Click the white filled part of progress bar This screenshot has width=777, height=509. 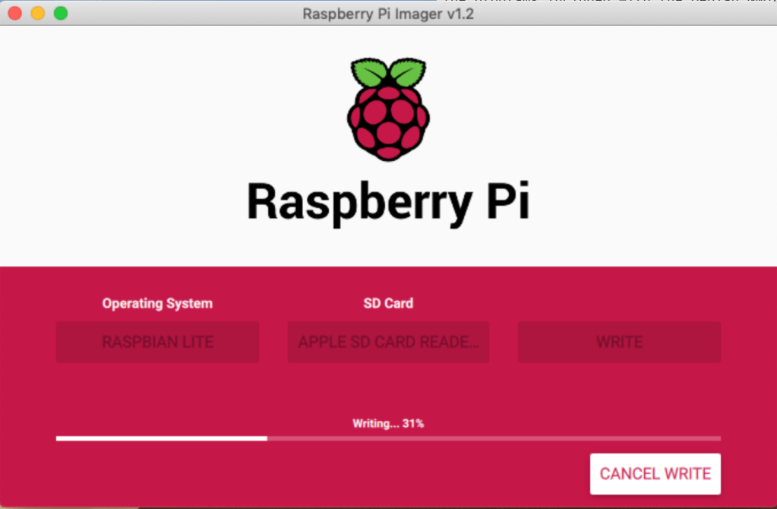[161, 438]
